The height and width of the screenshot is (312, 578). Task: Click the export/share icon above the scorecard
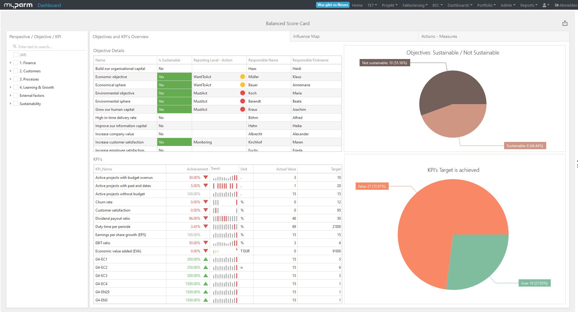(565, 23)
